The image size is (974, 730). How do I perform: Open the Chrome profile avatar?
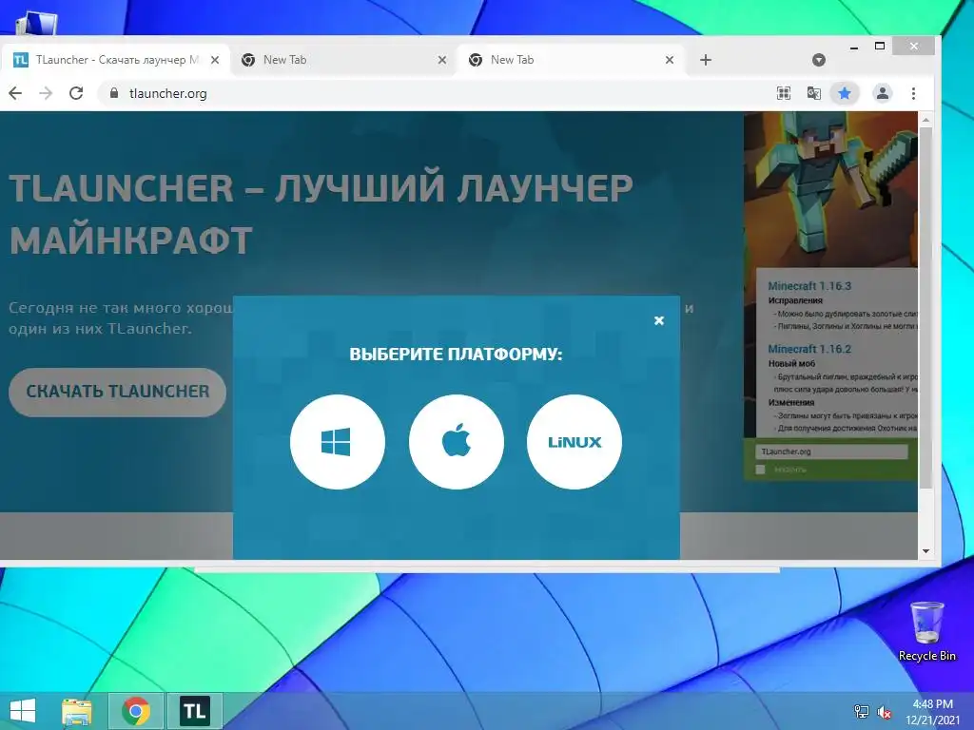(882, 93)
